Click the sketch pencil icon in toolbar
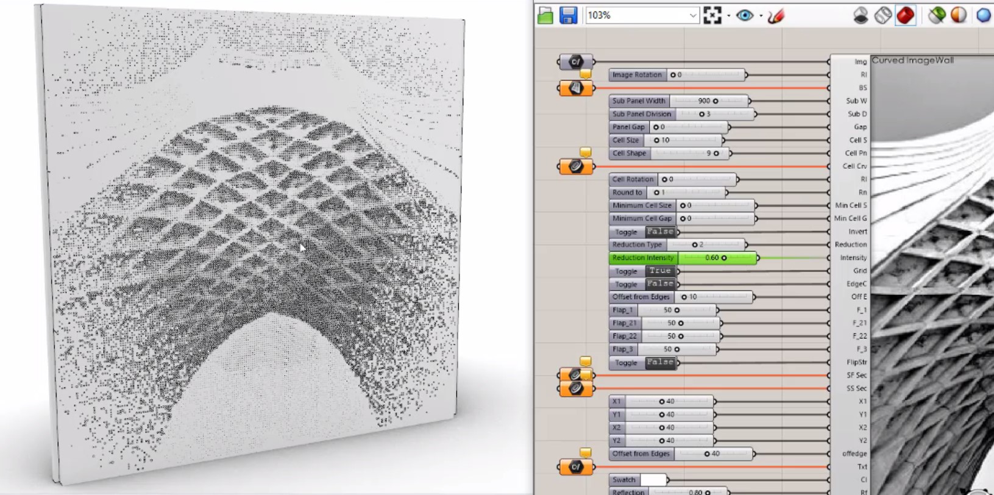The width and height of the screenshot is (994, 495). [775, 16]
